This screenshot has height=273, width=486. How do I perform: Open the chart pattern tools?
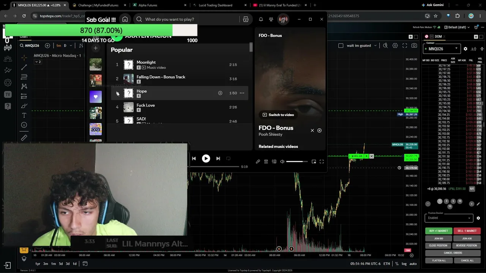24,86
